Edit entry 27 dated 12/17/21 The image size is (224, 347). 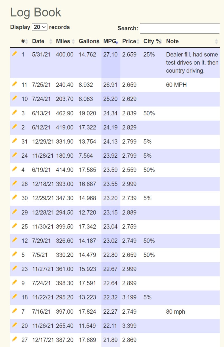coord(15,339)
